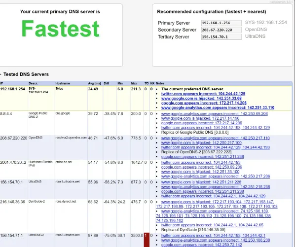Viewport: 295px width, 247px height.
Task: Click the Min column header
Action: [120, 83]
